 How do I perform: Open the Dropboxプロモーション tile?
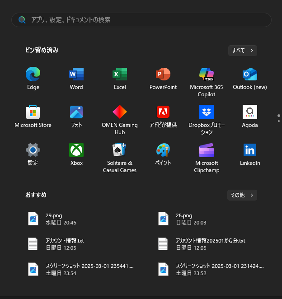click(x=207, y=120)
